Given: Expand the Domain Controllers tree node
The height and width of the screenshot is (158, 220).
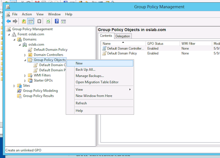Looking at the screenshot, I should tap(25, 55).
